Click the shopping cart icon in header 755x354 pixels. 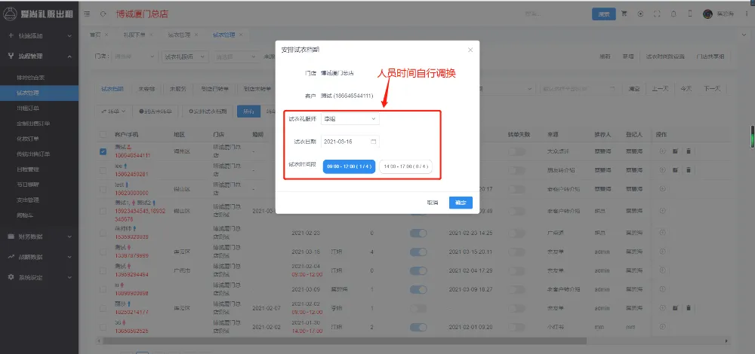point(624,14)
